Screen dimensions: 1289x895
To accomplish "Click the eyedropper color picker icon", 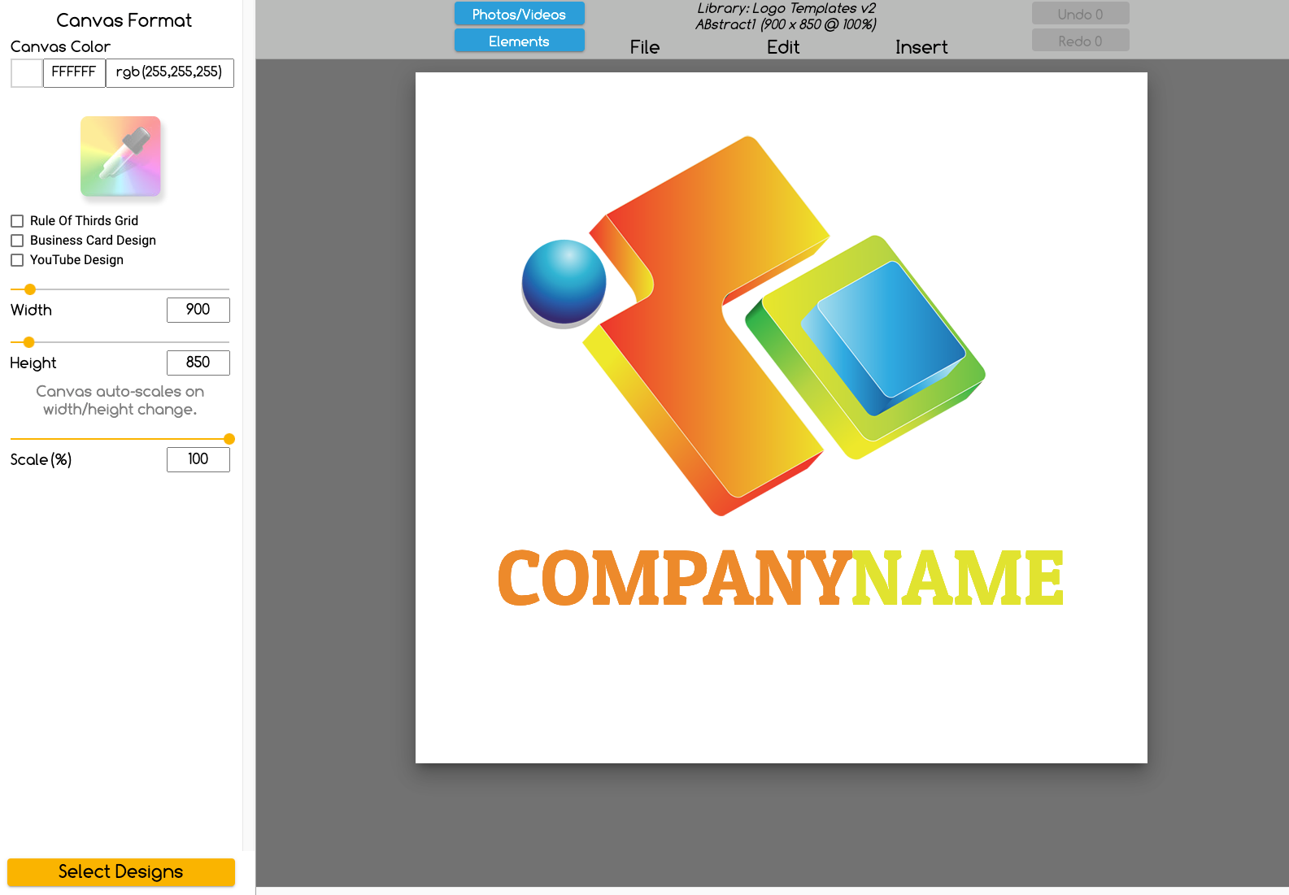I will [120, 156].
